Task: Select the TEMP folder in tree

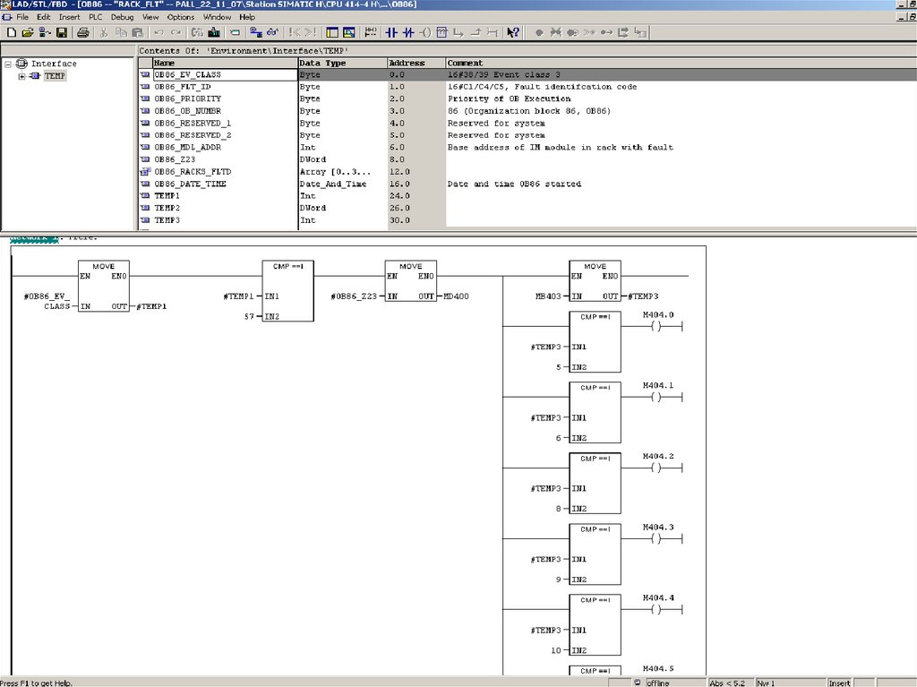Action: pyautogui.click(x=55, y=76)
